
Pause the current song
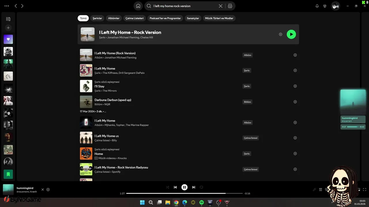[x=184, y=187]
